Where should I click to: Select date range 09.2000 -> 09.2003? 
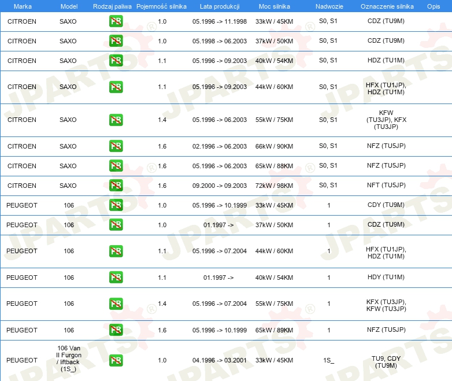pos(220,186)
